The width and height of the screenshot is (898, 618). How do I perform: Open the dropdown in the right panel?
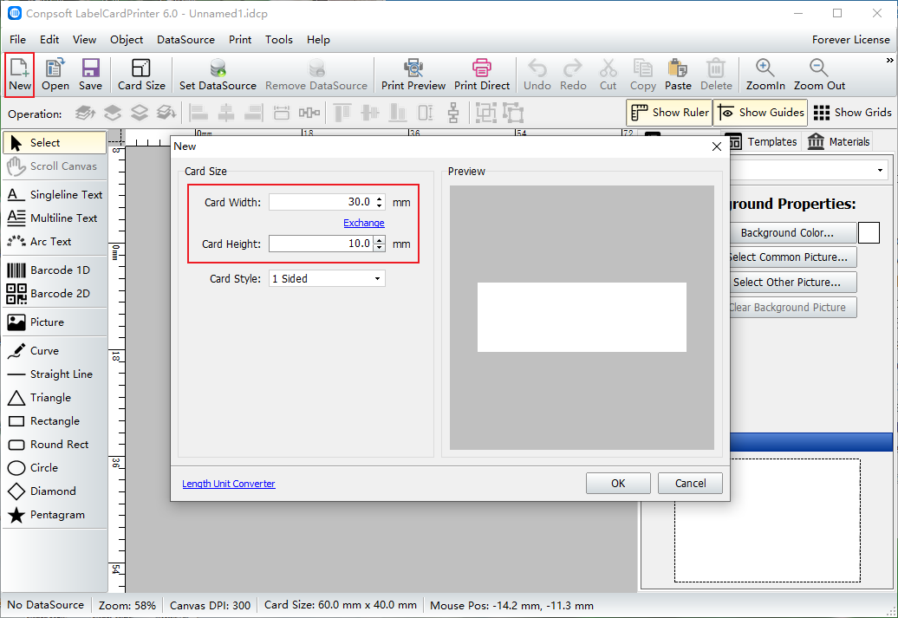tap(880, 171)
